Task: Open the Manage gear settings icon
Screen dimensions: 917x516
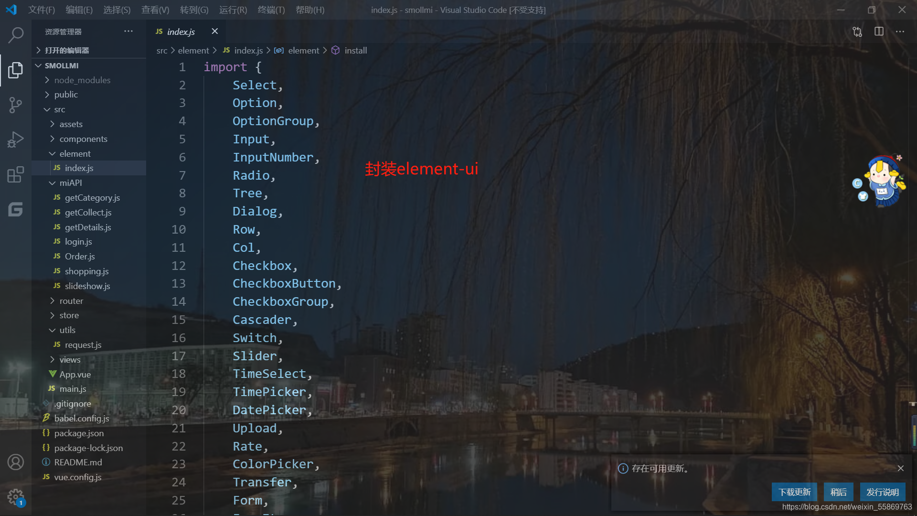Action: click(x=16, y=497)
